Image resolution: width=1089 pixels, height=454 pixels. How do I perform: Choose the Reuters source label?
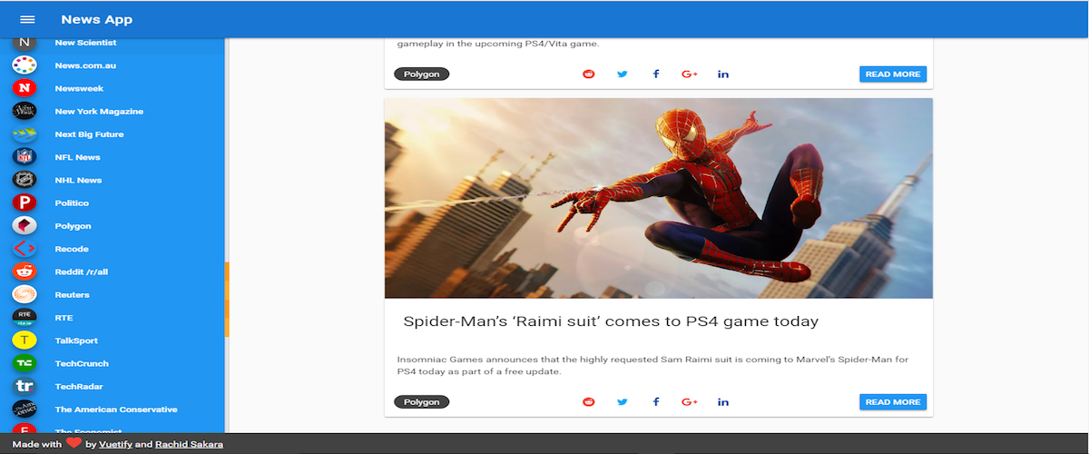coord(72,294)
